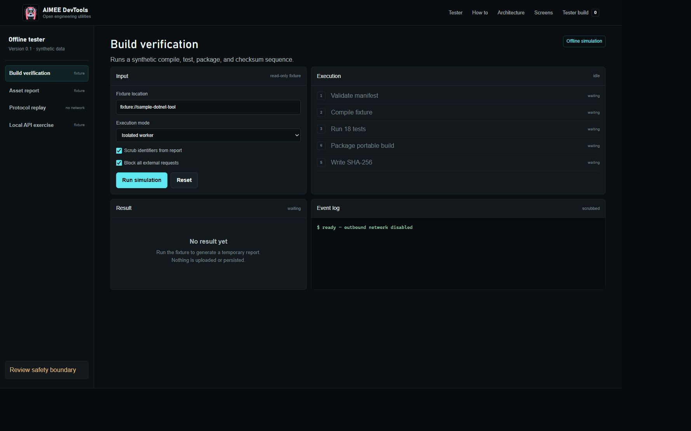Click the Offline simulation badge

click(584, 41)
